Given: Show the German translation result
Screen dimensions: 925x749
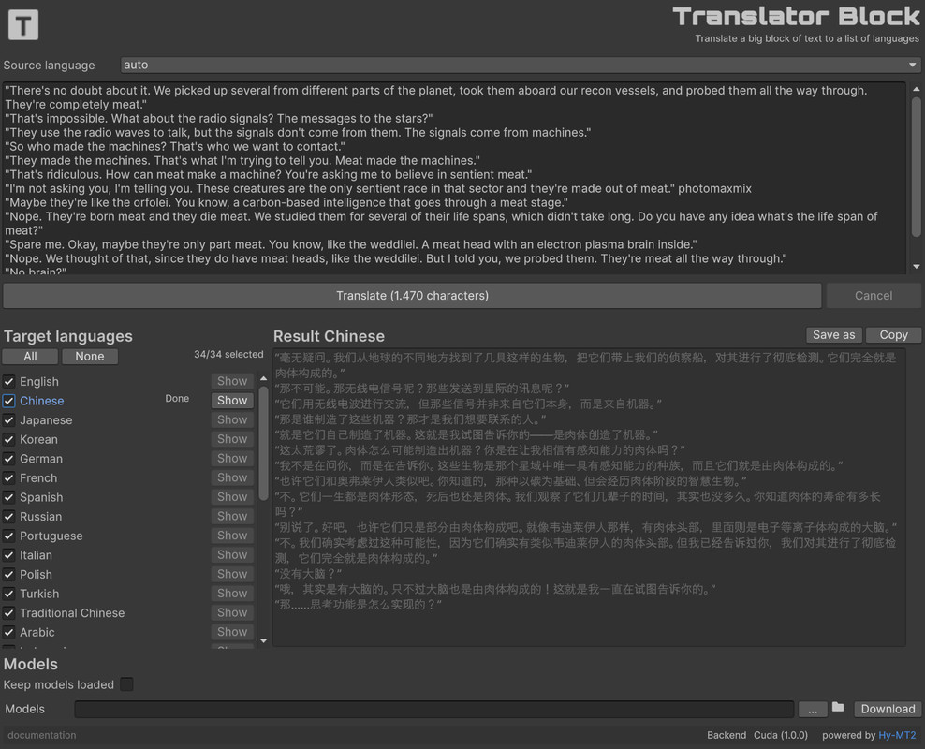Looking at the screenshot, I should click(x=232, y=458).
